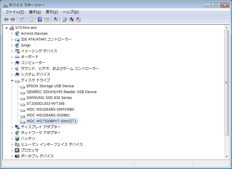
Task: Click the イメージング デバイス camera icon
Action: pos(17,51)
